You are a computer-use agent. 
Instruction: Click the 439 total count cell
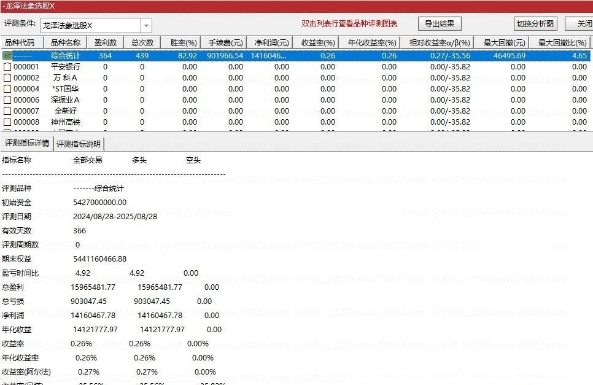142,56
